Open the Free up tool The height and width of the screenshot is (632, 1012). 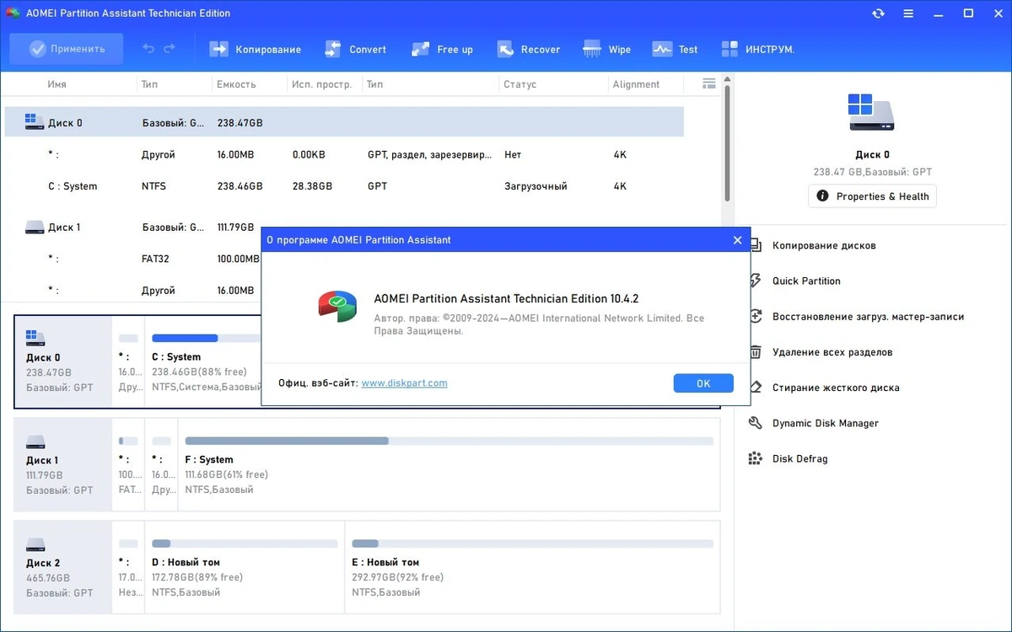[x=442, y=49]
